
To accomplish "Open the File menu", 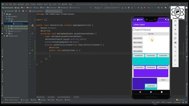I will coord(6,4).
